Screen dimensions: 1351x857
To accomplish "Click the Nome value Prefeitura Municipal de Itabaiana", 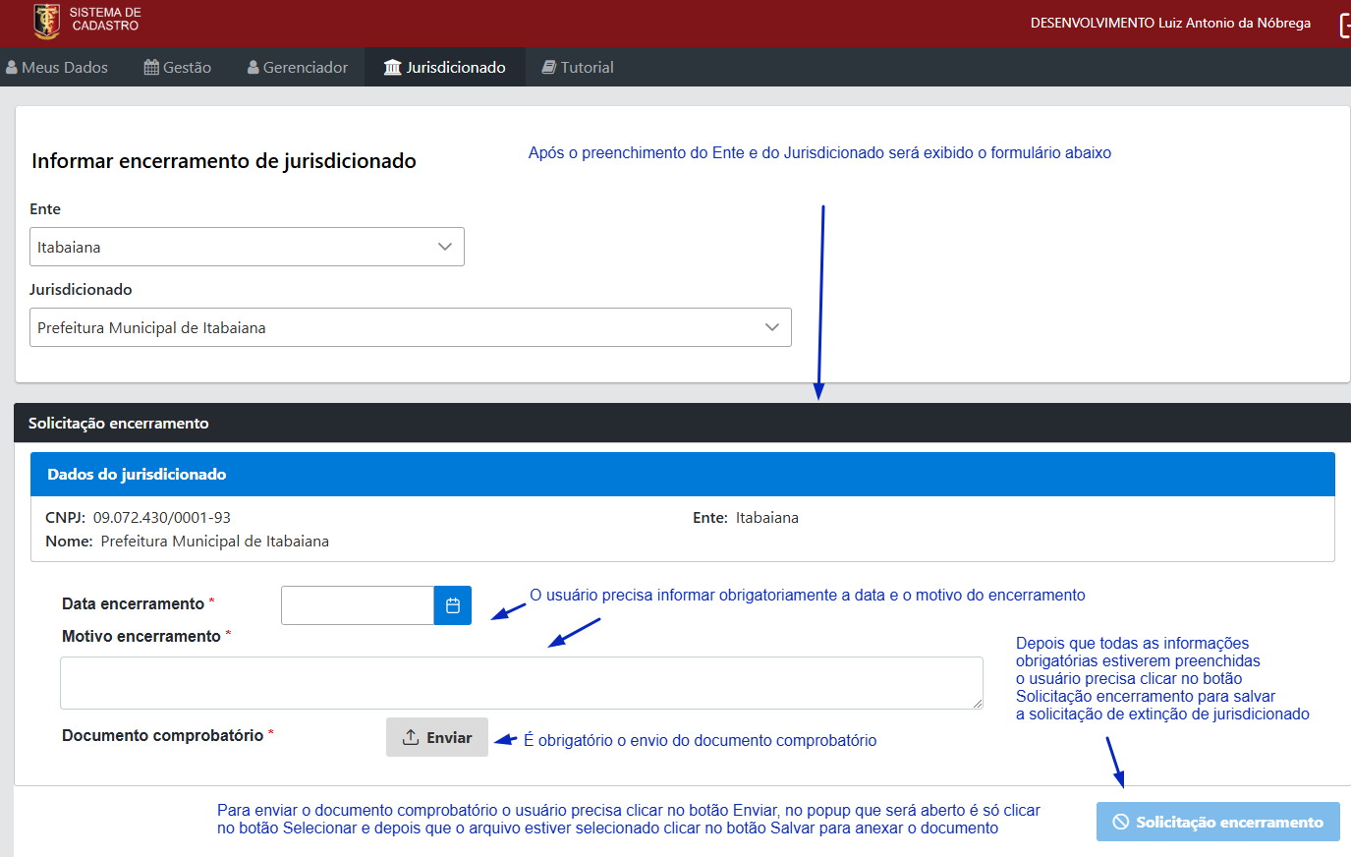I will [215, 541].
